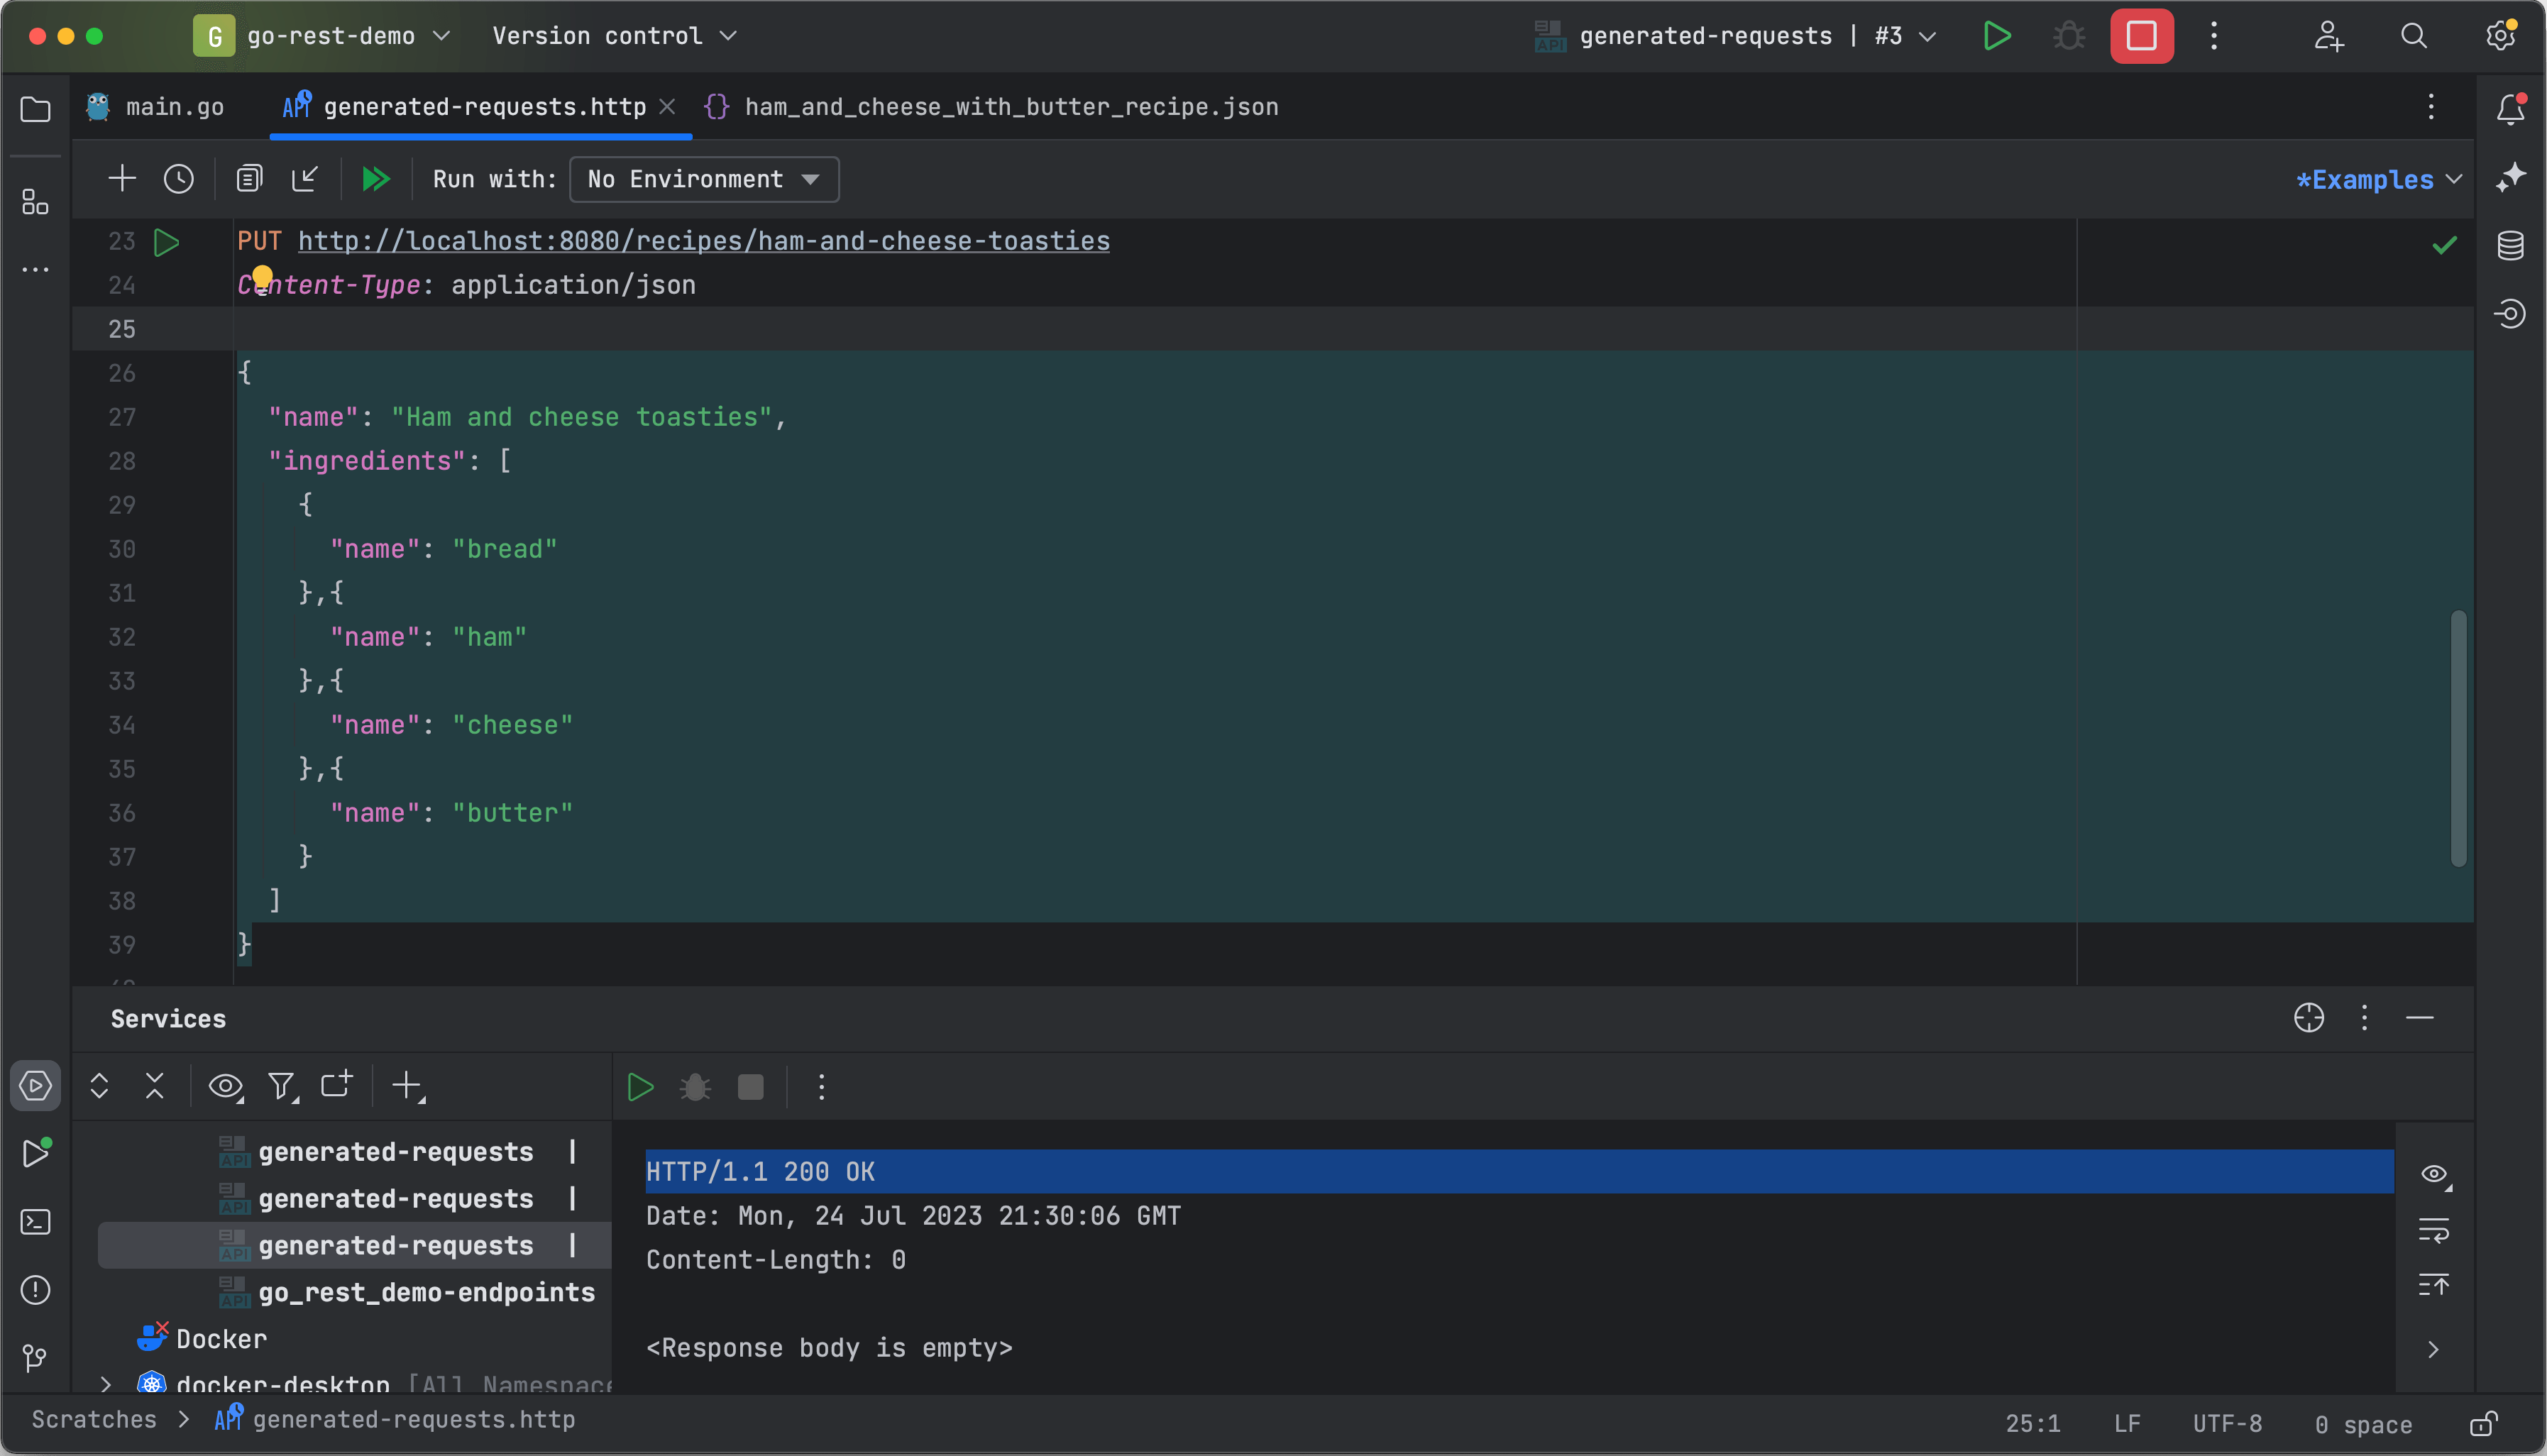Start debugging the current configuration
This screenshot has width=2547, height=1456.
tap(2067, 36)
